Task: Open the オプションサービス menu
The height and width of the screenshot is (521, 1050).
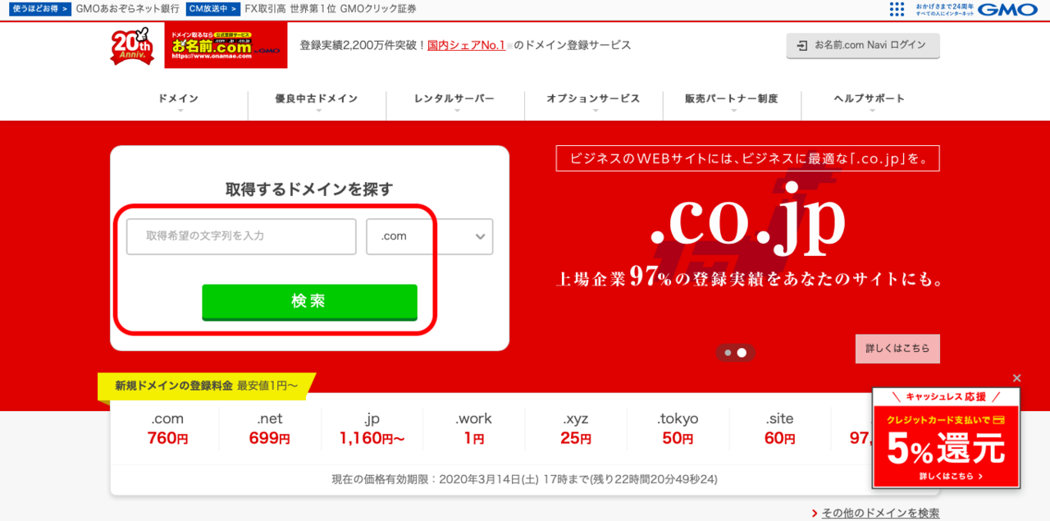Action: tap(593, 99)
